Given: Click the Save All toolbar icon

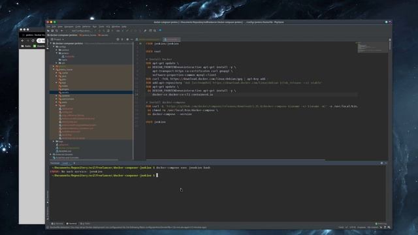Looking at the screenshot, I should pyautogui.click(x=52, y=31).
